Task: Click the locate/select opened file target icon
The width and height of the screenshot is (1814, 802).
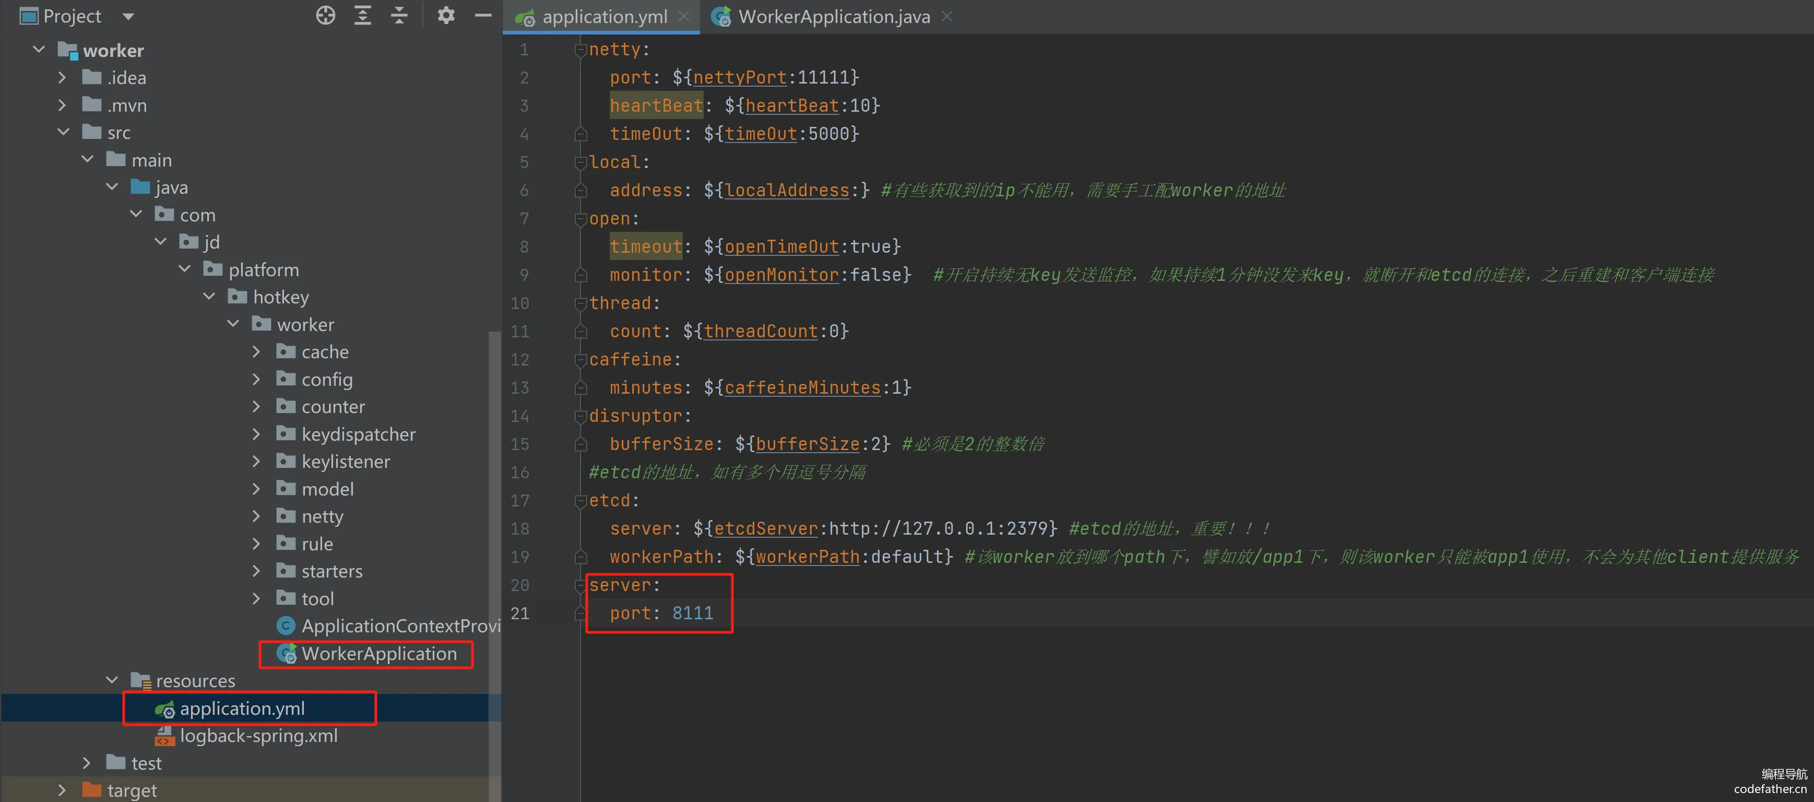Action: tap(325, 16)
